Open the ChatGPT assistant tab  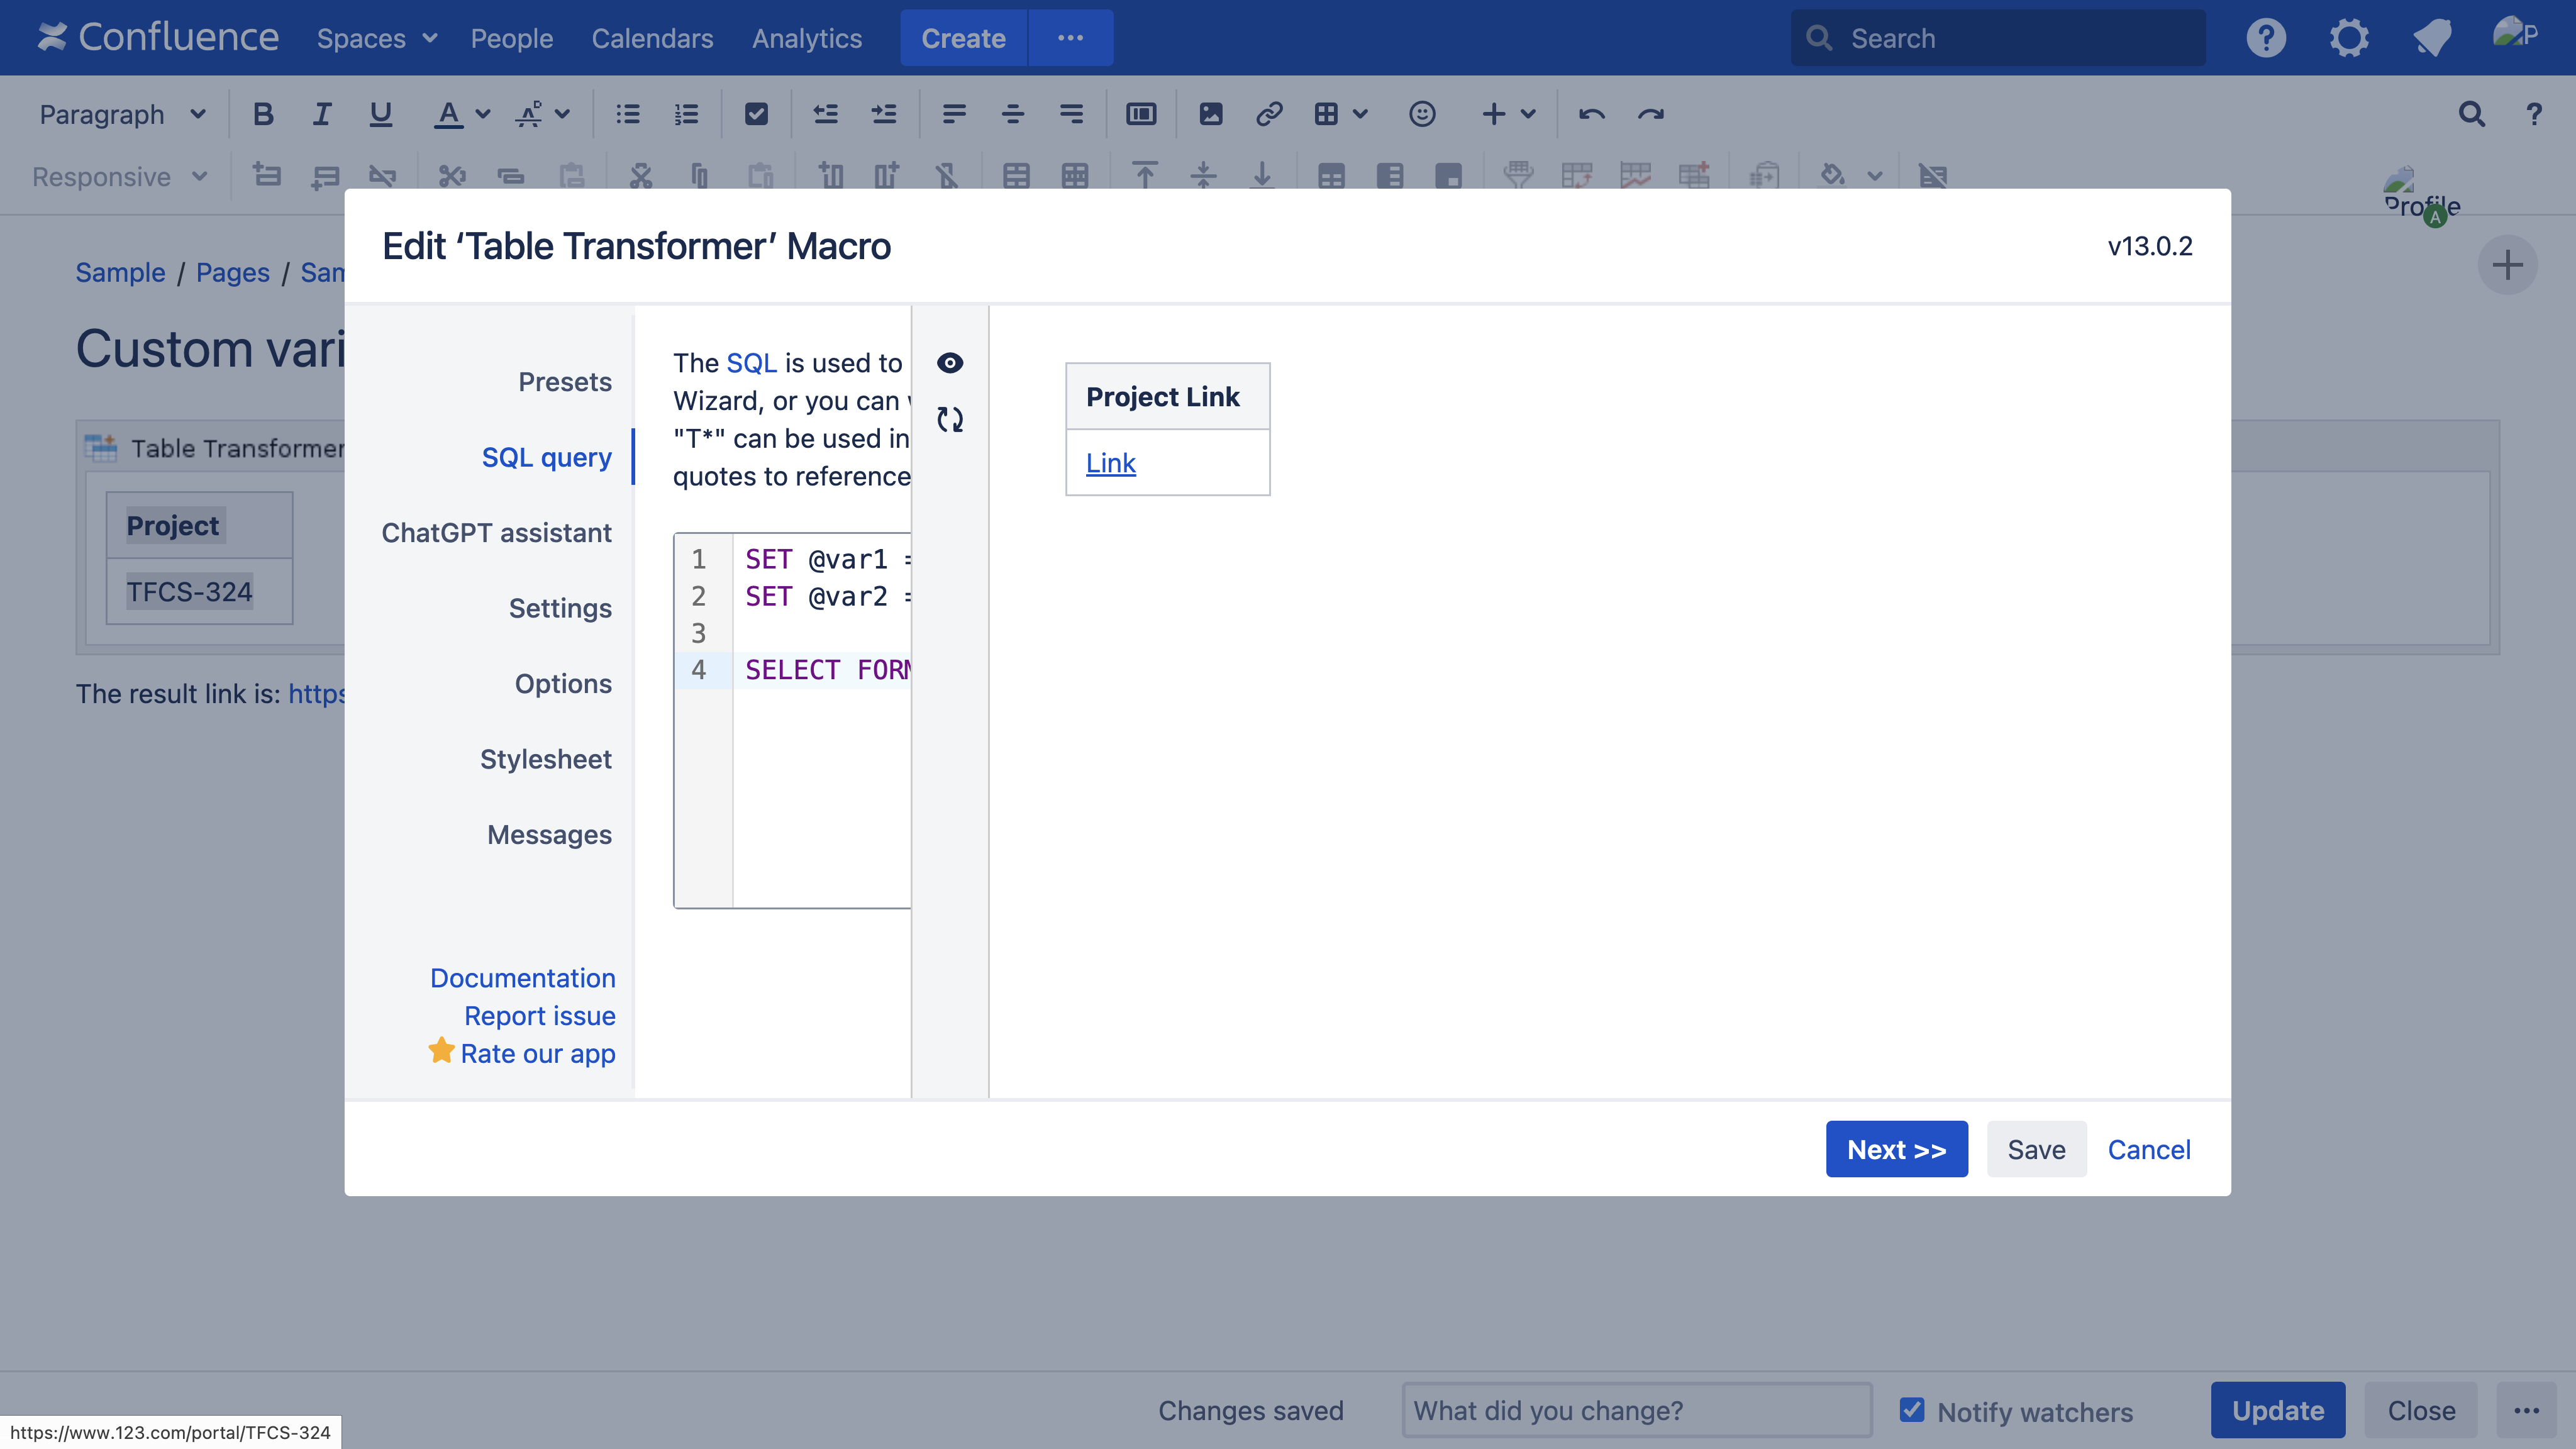pyautogui.click(x=496, y=532)
